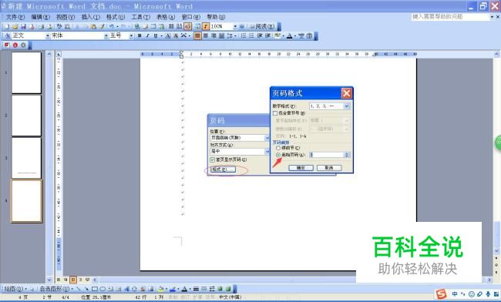
Task: Toggle Bold formatting
Action: click(x=140, y=35)
